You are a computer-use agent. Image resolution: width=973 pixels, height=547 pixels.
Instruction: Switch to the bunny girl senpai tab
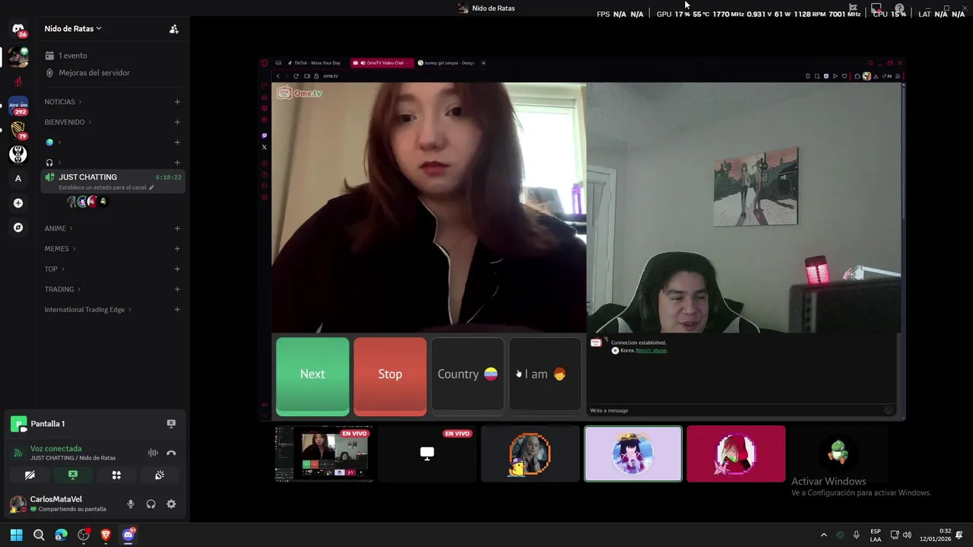click(447, 63)
